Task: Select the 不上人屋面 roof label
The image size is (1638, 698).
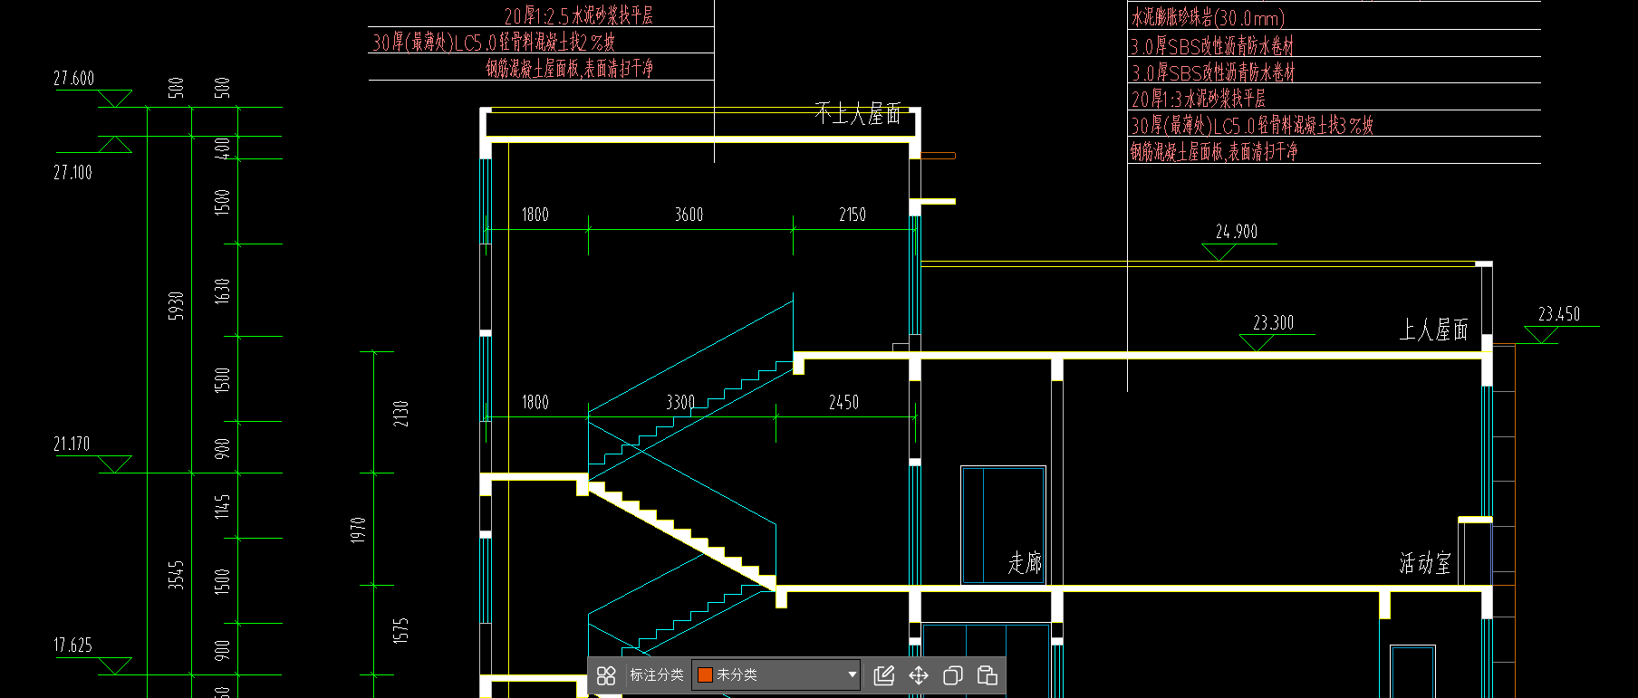Action: [x=857, y=113]
